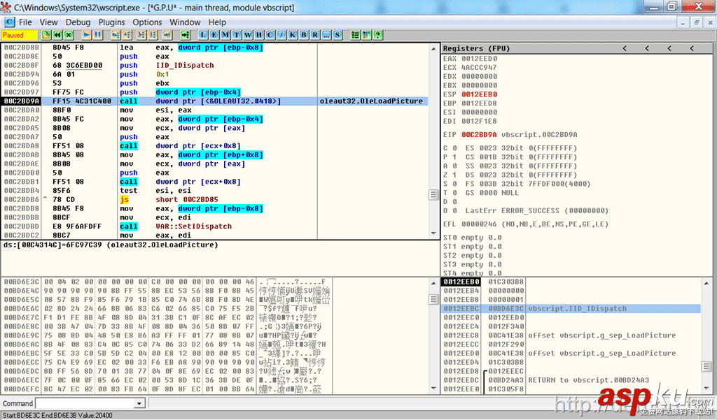
Task: Click the Trace over toolbar icon
Action: point(152,35)
